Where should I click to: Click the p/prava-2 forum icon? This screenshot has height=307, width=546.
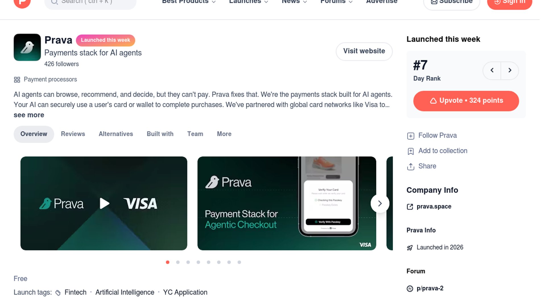coord(410,289)
